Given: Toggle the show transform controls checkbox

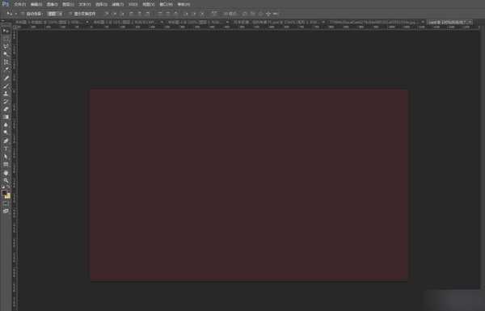Looking at the screenshot, I should (70, 14).
